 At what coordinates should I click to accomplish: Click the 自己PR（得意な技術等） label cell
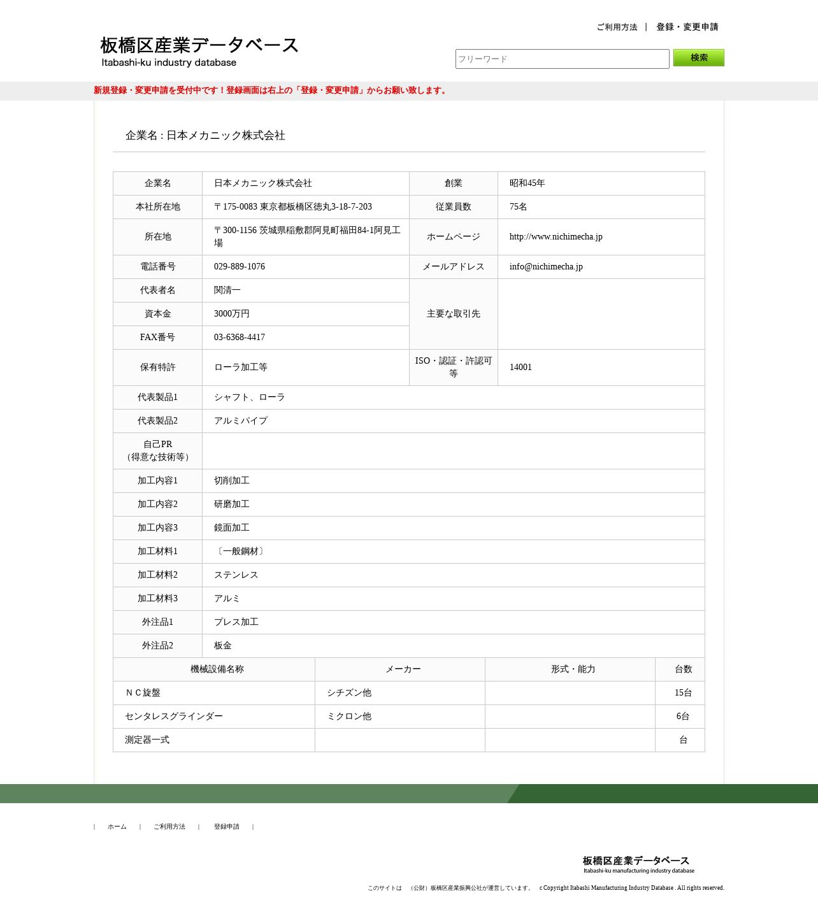pyautogui.click(x=158, y=451)
